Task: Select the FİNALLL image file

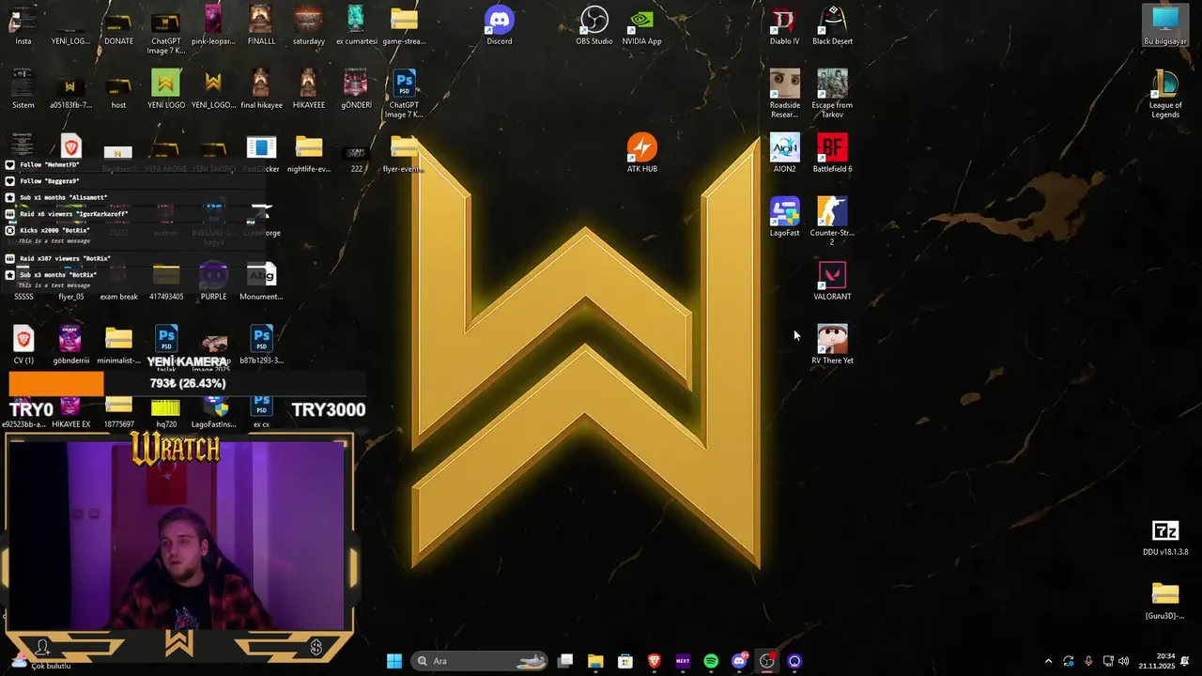Action: coord(261,25)
